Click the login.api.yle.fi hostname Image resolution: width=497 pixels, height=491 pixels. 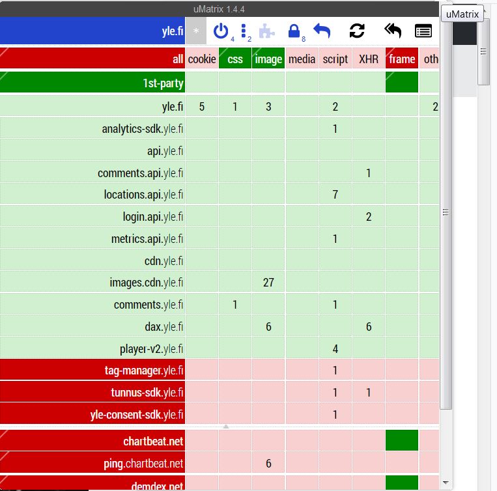(92, 217)
